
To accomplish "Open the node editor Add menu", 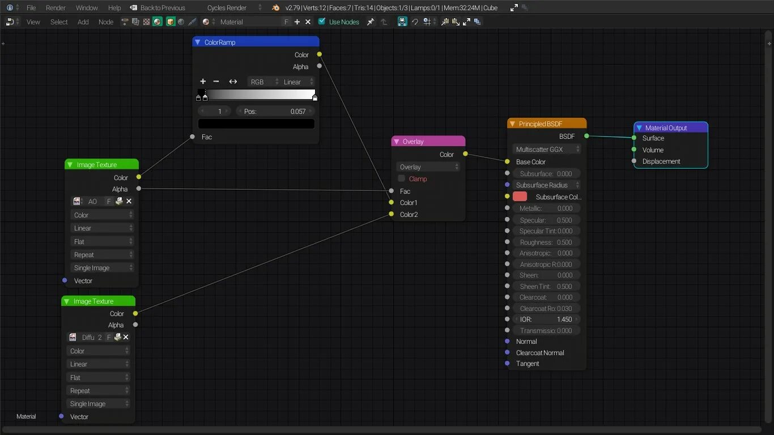I will [83, 22].
